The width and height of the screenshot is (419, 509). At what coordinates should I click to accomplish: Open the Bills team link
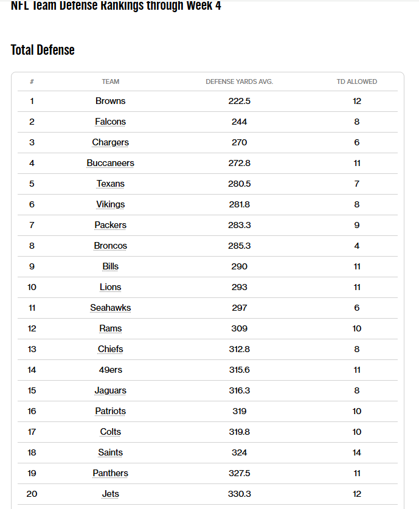(x=111, y=266)
